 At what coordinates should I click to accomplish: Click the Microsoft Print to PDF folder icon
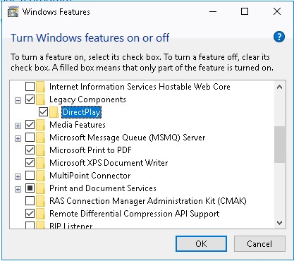click(x=41, y=150)
